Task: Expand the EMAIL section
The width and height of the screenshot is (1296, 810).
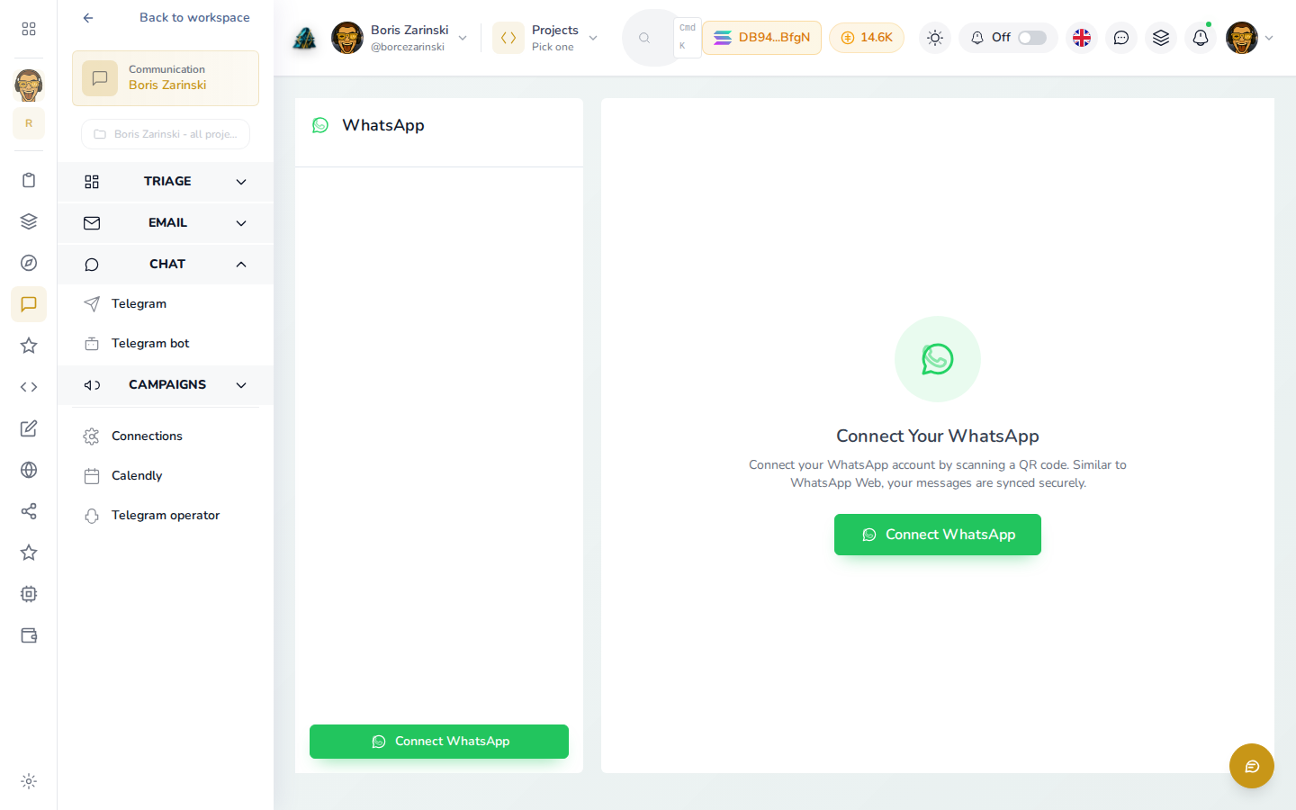Action: coord(166,223)
